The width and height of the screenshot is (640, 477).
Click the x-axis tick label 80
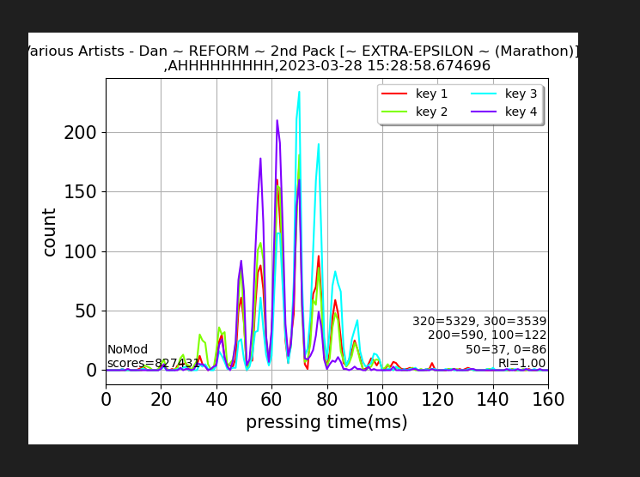click(327, 400)
